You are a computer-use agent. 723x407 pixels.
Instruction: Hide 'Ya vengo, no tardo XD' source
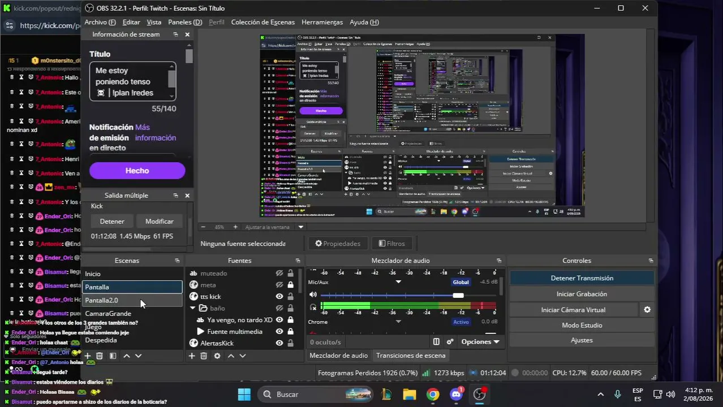(279, 319)
